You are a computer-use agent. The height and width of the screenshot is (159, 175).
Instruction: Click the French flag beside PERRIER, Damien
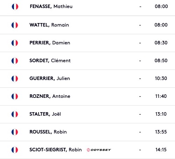click(x=15, y=43)
